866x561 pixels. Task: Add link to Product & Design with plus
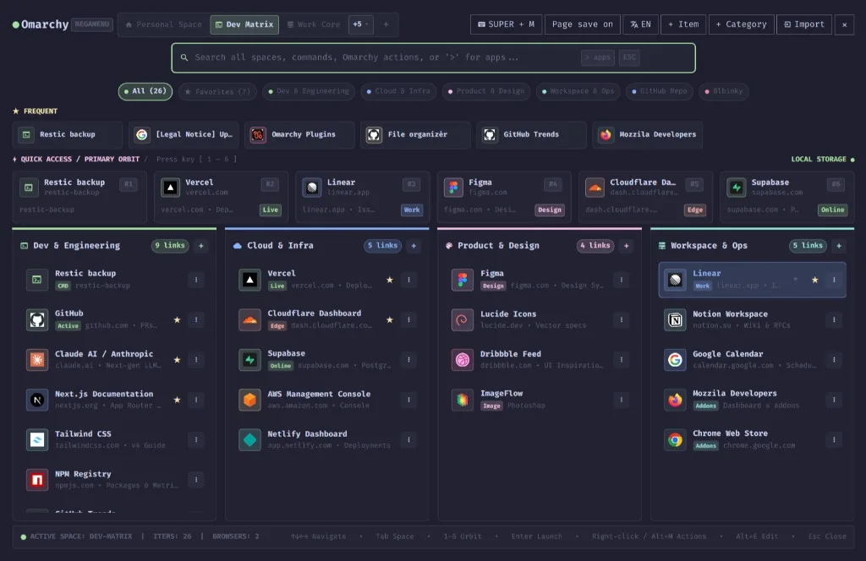[x=627, y=246]
